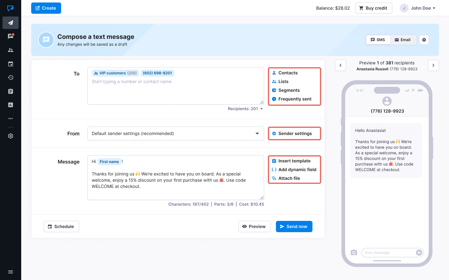
Task: Open the reports chart sidebar icon
Action: [x=11, y=105]
